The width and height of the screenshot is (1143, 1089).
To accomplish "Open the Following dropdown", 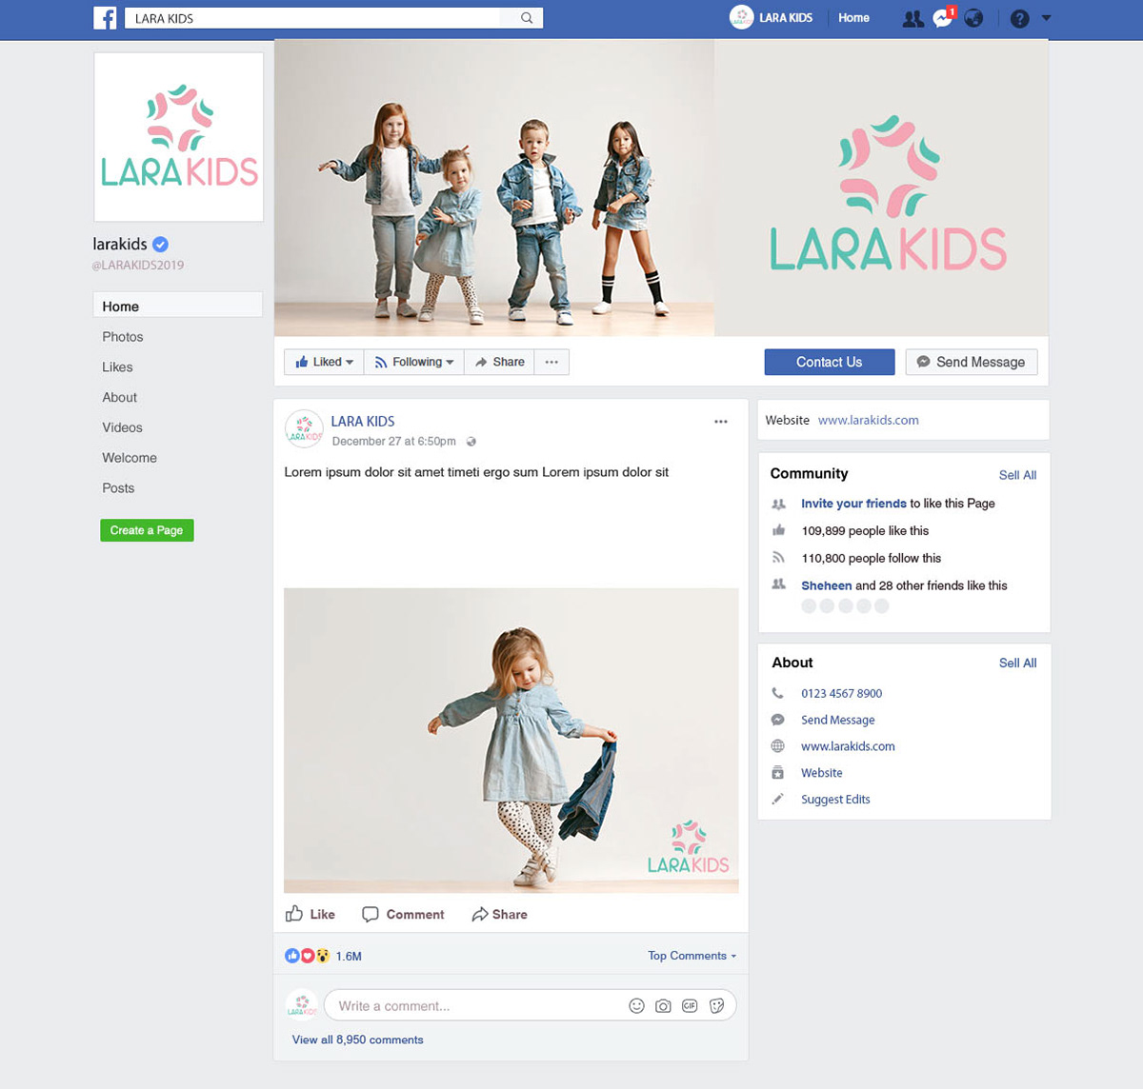I will 413,362.
